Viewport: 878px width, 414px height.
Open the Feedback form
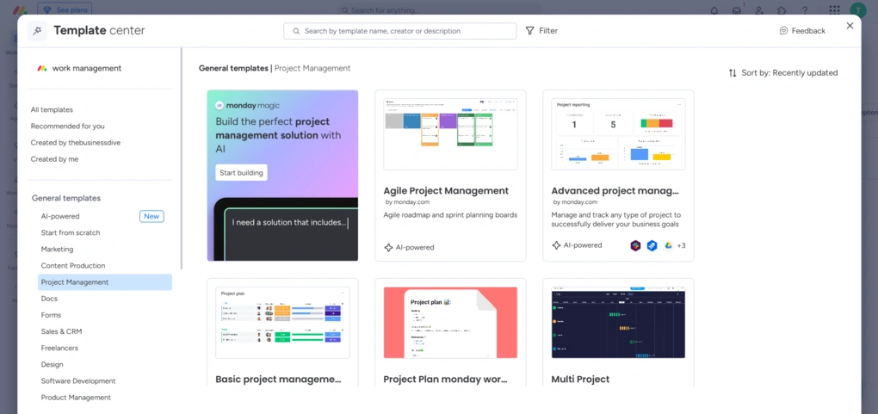(x=802, y=31)
